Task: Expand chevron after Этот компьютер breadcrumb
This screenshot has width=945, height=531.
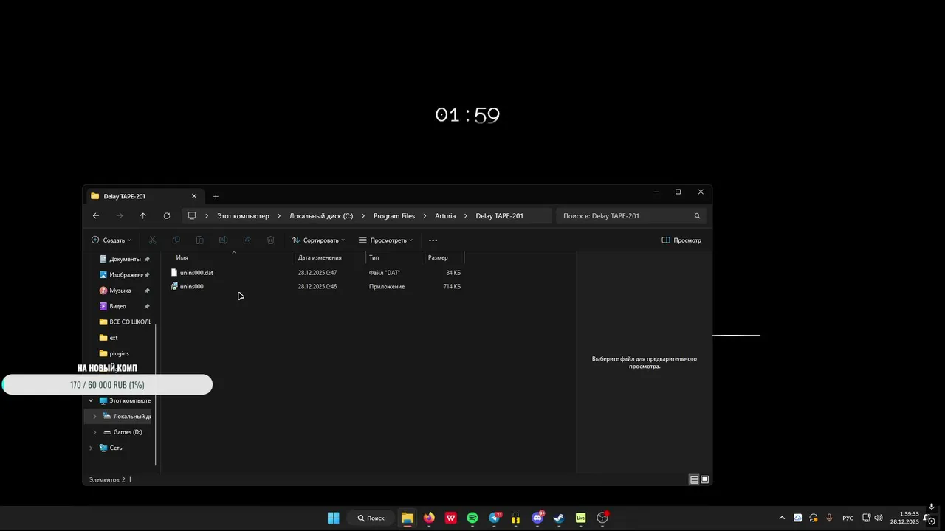Action: tap(279, 216)
